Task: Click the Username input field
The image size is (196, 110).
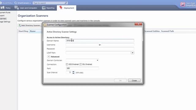Action: tap(82, 45)
